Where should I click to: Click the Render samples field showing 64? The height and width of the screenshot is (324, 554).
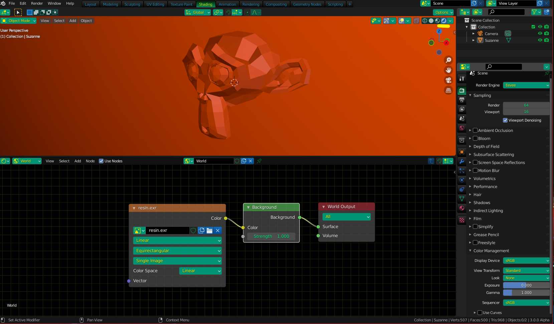tap(526, 105)
